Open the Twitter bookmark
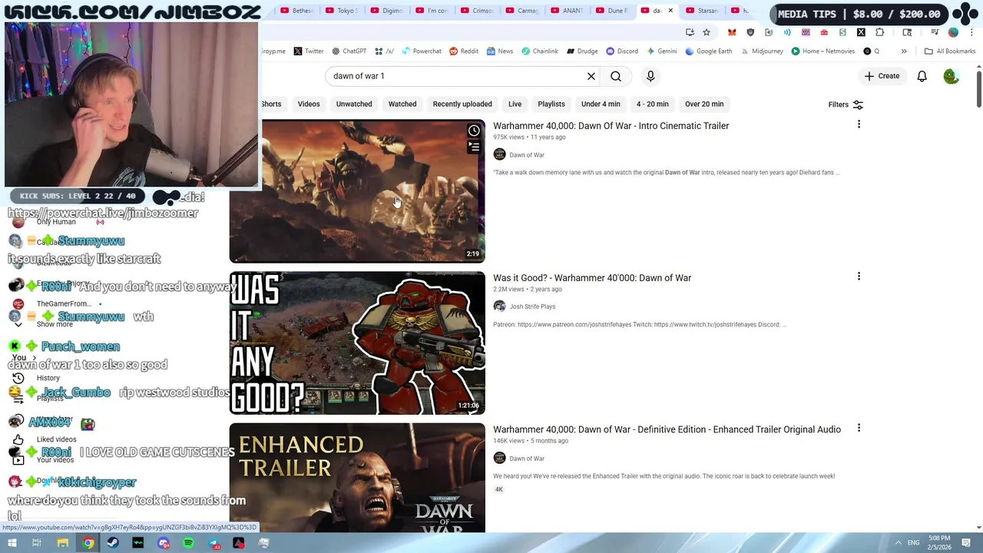This screenshot has width=983, height=553. [309, 51]
